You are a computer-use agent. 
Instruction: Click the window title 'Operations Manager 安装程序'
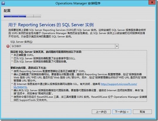tap(78, 3)
